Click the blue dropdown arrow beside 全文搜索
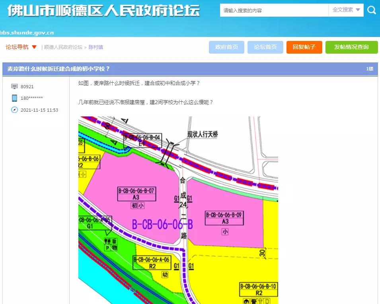The height and width of the screenshot is (304, 380). pos(357,10)
